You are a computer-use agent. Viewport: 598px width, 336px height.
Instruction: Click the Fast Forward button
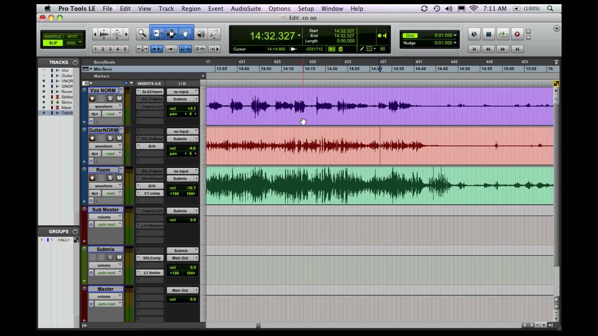pos(503,49)
